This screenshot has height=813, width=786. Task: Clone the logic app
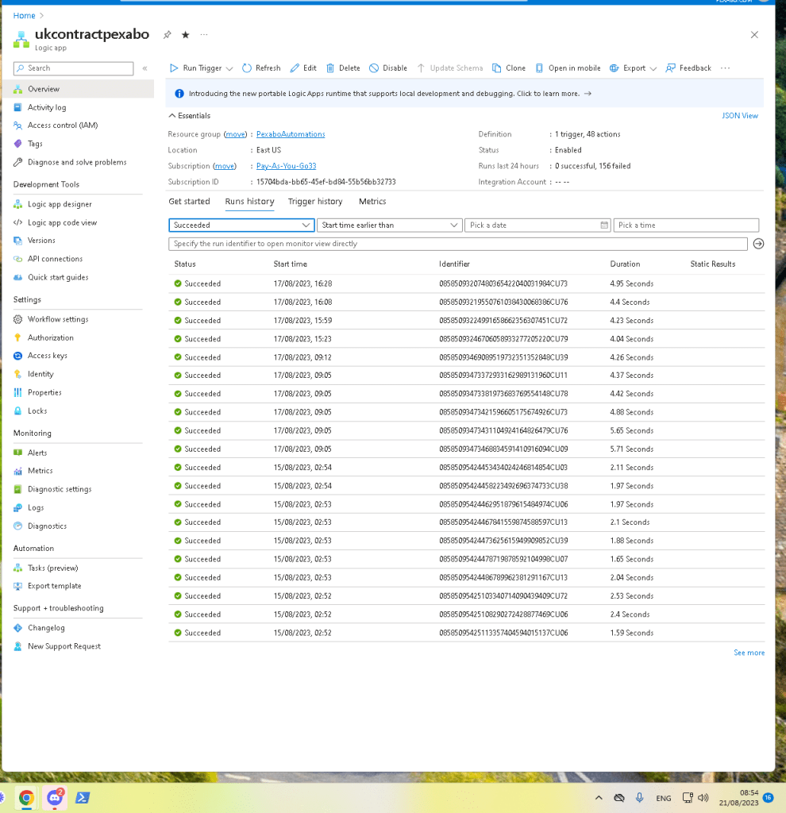coord(509,68)
